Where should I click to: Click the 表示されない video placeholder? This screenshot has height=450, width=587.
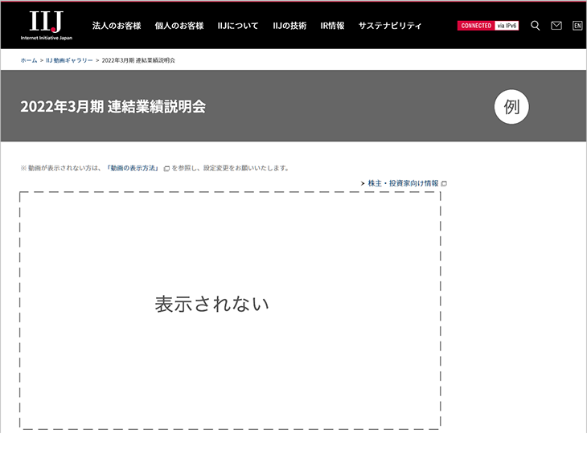click(230, 309)
